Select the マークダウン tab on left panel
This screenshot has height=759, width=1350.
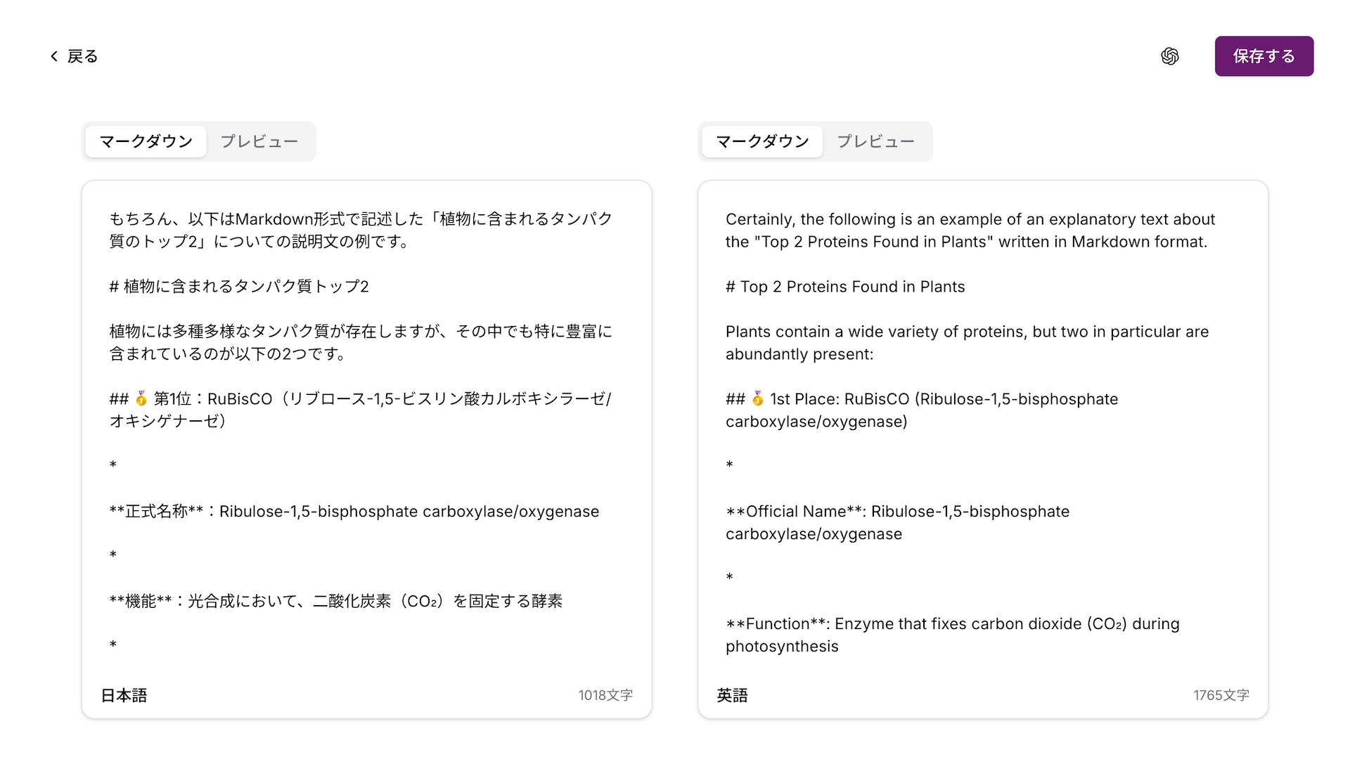(x=145, y=141)
